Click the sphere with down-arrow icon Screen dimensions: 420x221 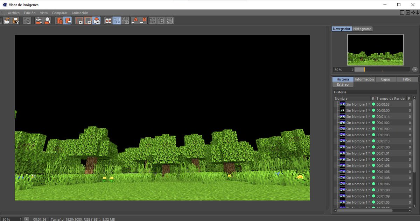click(48, 21)
